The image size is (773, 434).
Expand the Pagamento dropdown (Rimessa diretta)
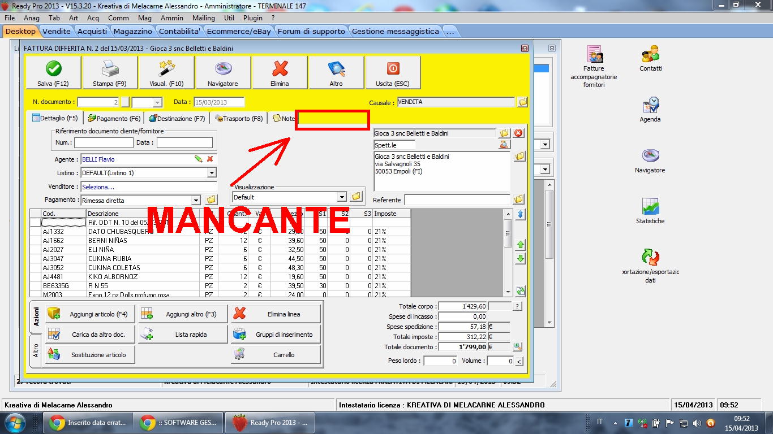click(196, 200)
